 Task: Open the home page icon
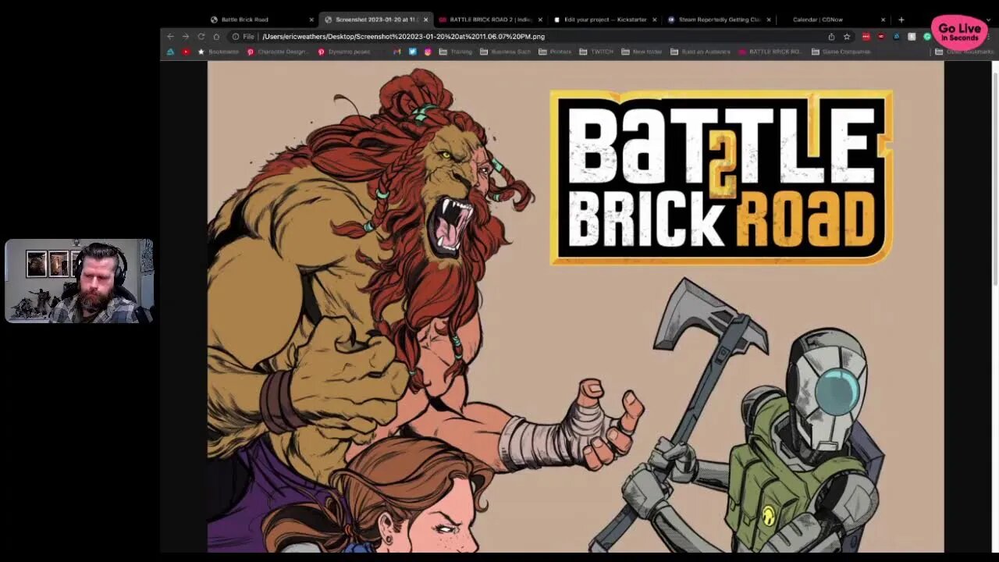coord(216,37)
